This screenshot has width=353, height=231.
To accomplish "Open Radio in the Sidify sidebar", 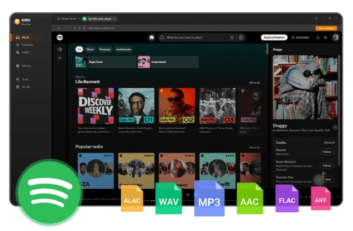I will point(23,52).
